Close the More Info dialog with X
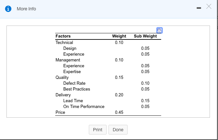Image resolution: width=218 pixels, height=140 pixels. point(209,6)
